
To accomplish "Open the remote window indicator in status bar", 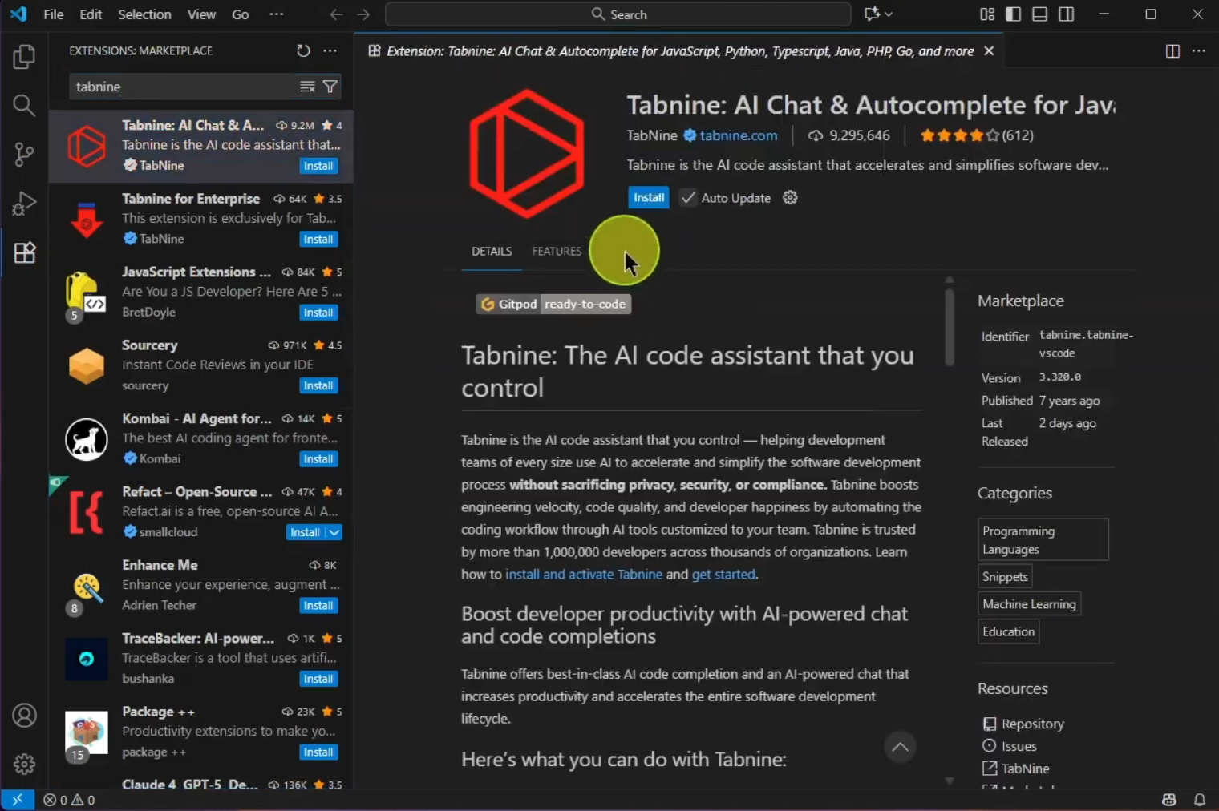I will (17, 800).
